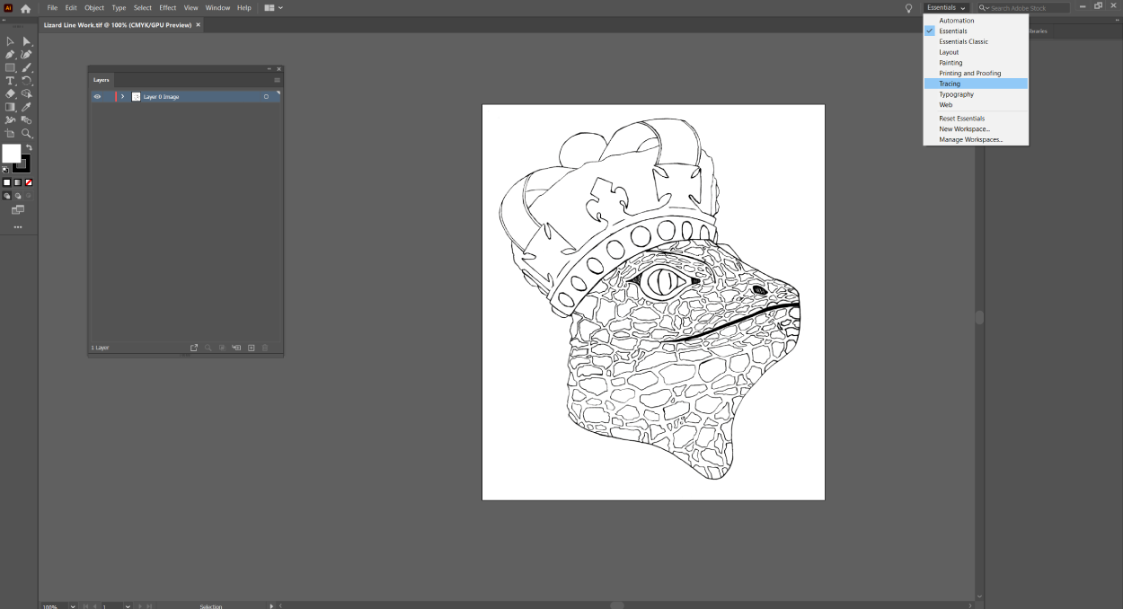Open the Essentials workspace dropdown
The width and height of the screenshot is (1123, 609).
click(947, 8)
